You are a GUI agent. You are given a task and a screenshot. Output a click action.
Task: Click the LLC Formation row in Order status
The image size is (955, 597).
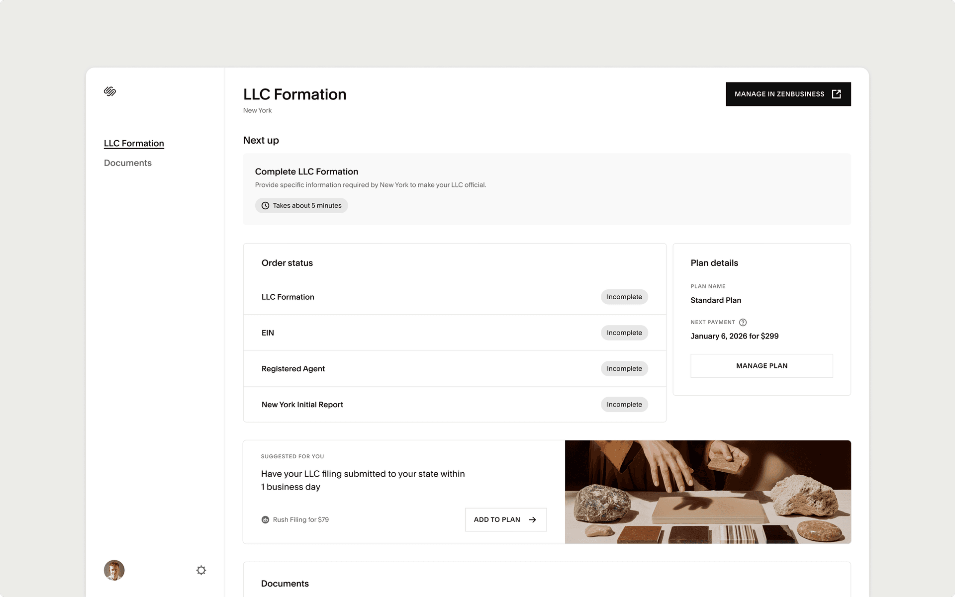(x=455, y=297)
